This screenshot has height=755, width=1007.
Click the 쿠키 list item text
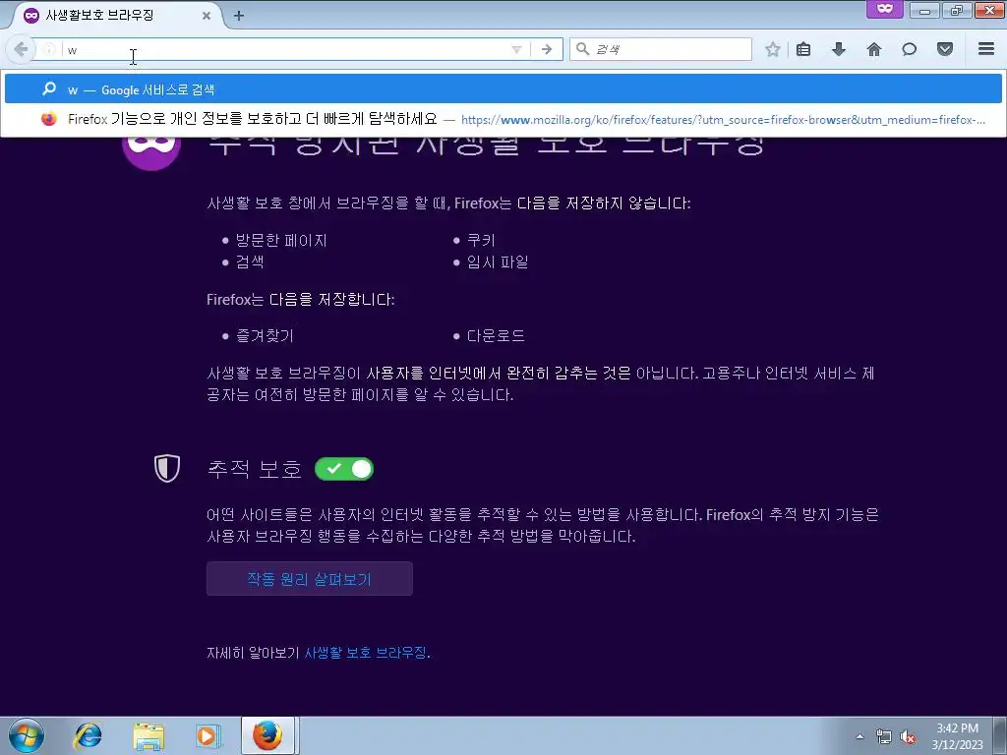point(480,240)
